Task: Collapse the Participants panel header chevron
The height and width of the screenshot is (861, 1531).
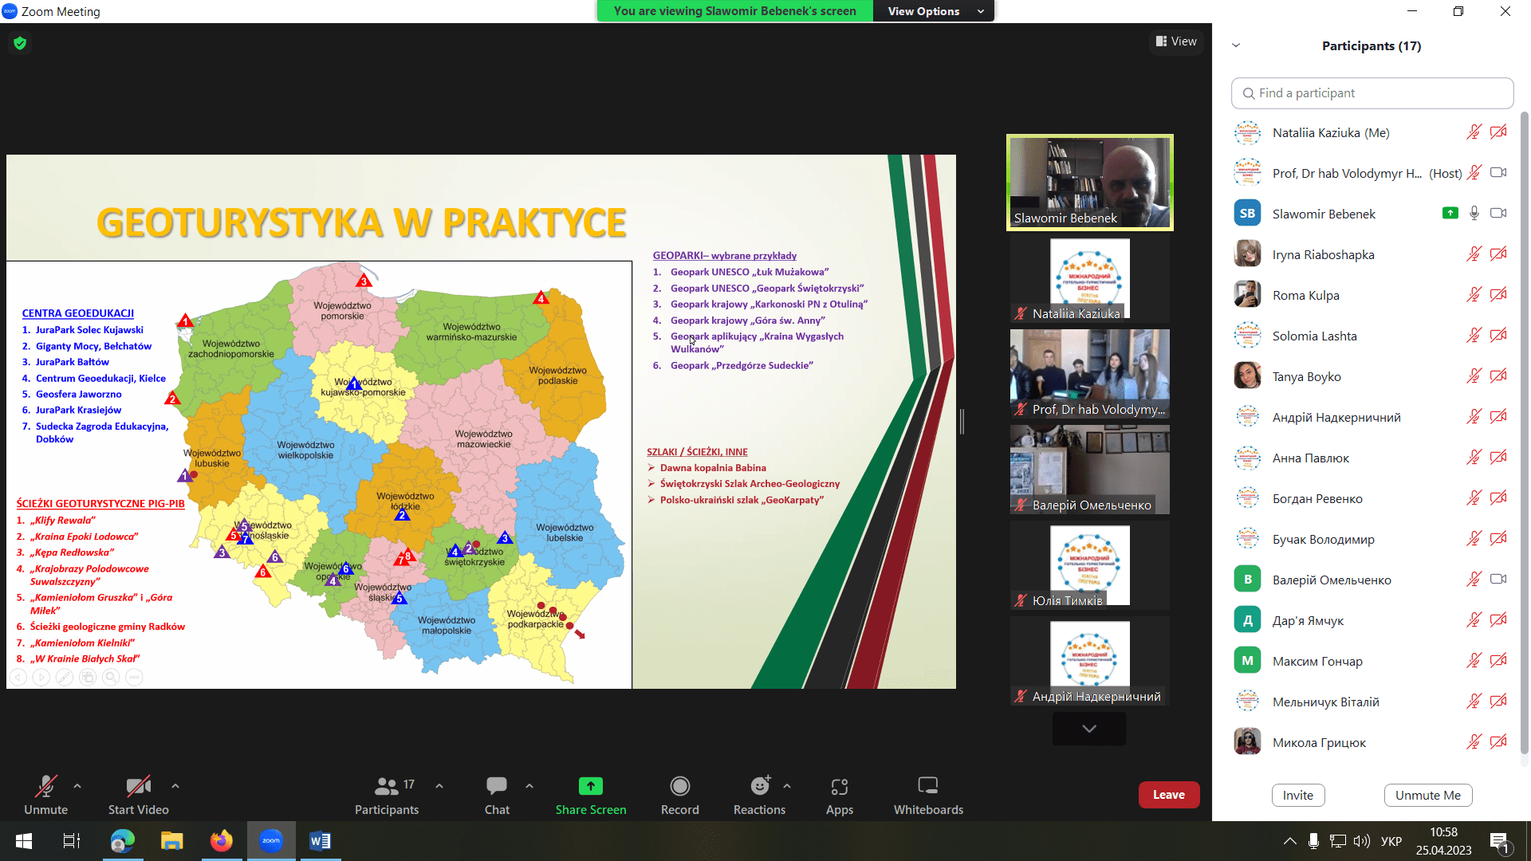Action: (1236, 45)
